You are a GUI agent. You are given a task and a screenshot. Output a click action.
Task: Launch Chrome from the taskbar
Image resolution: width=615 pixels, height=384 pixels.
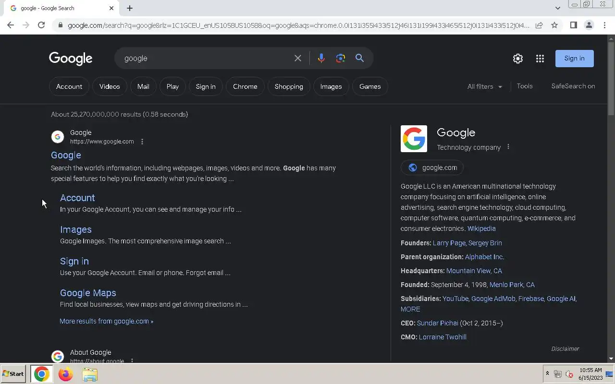41,374
